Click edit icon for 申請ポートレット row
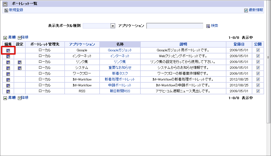 click(x=8, y=86)
